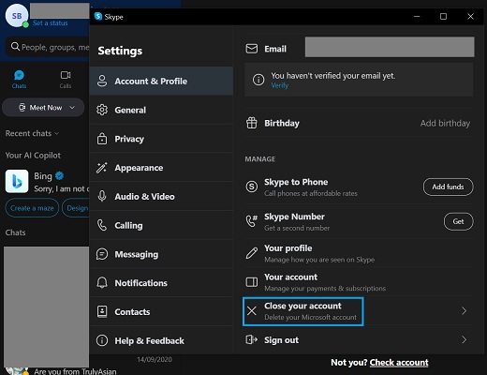Click the Create a maze suggestion chip
487x375 pixels.
32,208
